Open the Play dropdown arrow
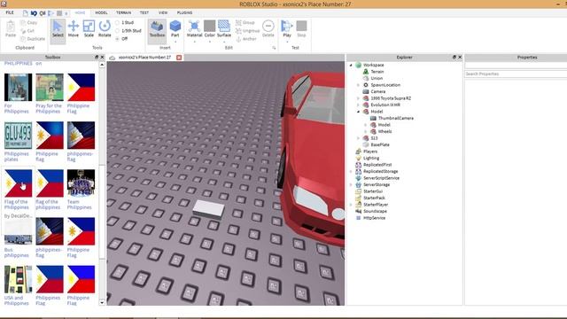Image resolution: width=567 pixels, height=319 pixels. click(x=287, y=42)
